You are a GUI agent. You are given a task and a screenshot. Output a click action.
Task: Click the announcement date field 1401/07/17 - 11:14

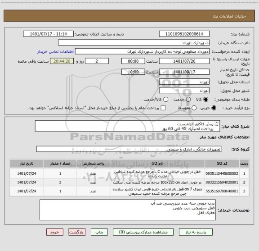click(49, 34)
